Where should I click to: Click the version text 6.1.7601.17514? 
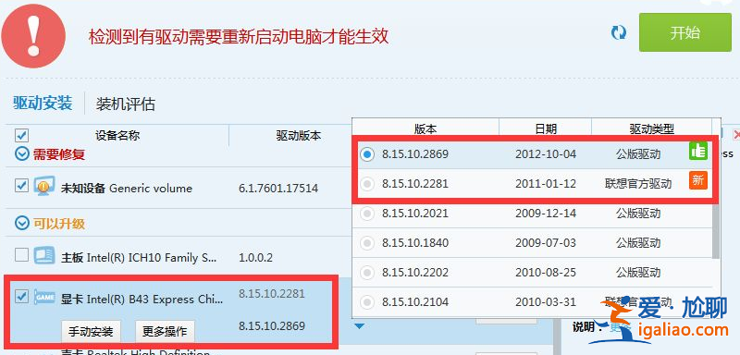(278, 189)
